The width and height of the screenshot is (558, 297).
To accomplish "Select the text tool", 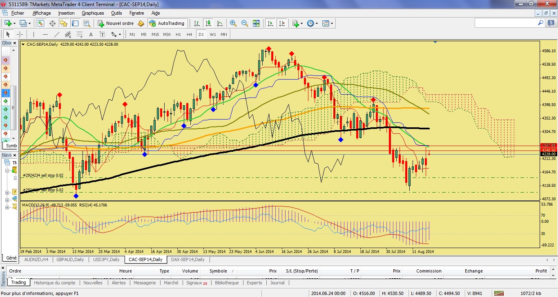I will pyautogui.click(x=91, y=34).
